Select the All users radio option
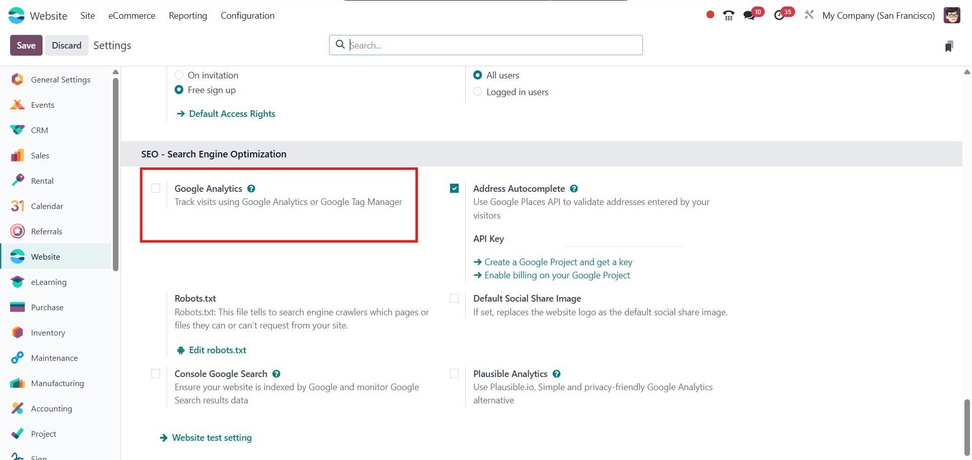The image size is (972, 460). 477,75
